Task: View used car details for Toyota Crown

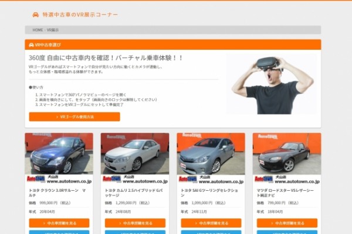Action: (x=59, y=223)
